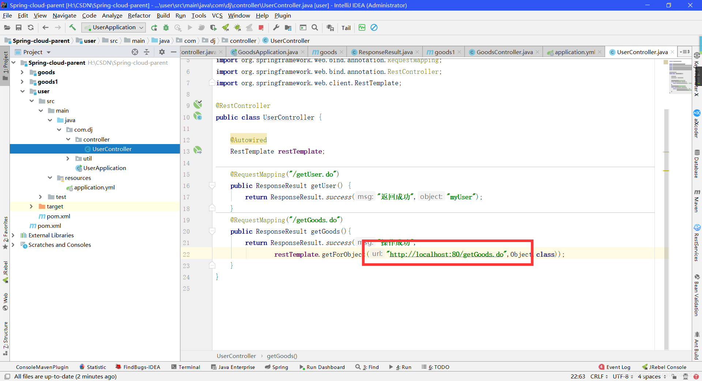This screenshot has width=702, height=381.
Task: Click the Debug bug icon in toolbar
Action: click(x=166, y=28)
